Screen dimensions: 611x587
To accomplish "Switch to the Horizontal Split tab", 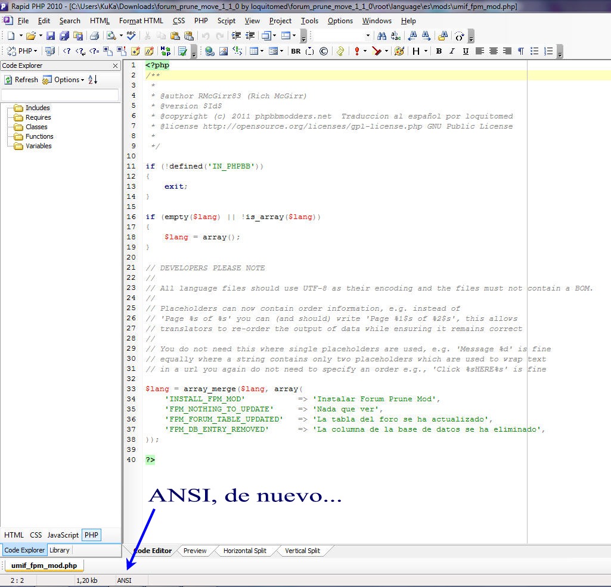I will tap(245, 551).
